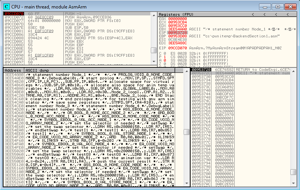Click the stack pane scrollbar thumb
The height and width of the screenshot is (190, 300).
[x=293, y=172]
